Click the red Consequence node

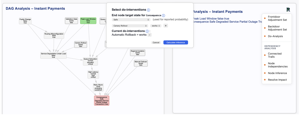click(x=102, y=101)
